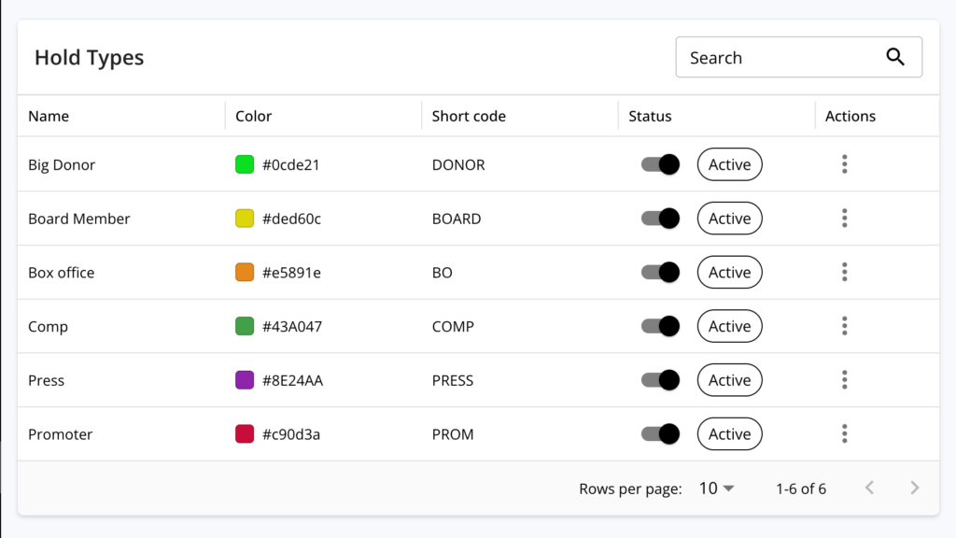Select the Promoter name cell
The width and height of the screenshot is (956, 538).
(x=61, y=434)
